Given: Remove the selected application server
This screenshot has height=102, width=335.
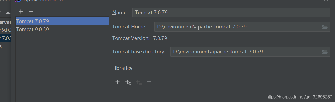Looking at the screenshot, I should coord(31,12).
